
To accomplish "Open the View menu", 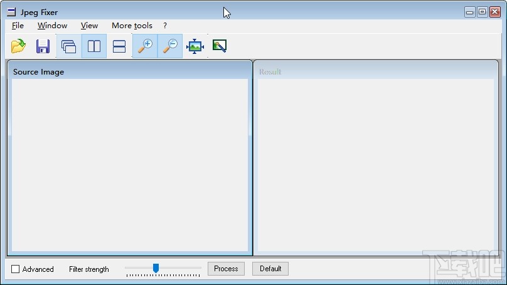I will [x=89, y=26].
